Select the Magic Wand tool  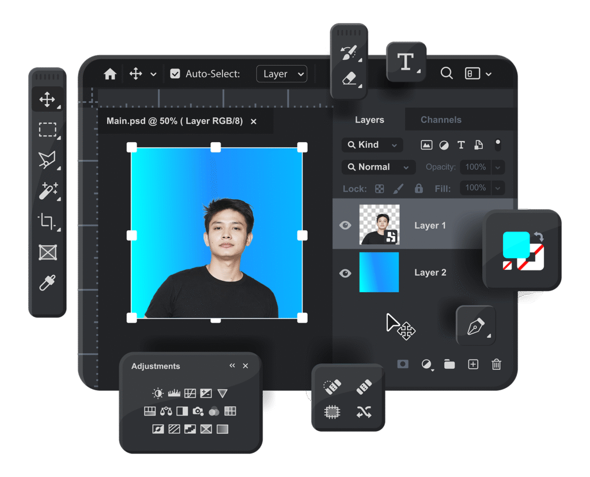[x=48, y=190]
